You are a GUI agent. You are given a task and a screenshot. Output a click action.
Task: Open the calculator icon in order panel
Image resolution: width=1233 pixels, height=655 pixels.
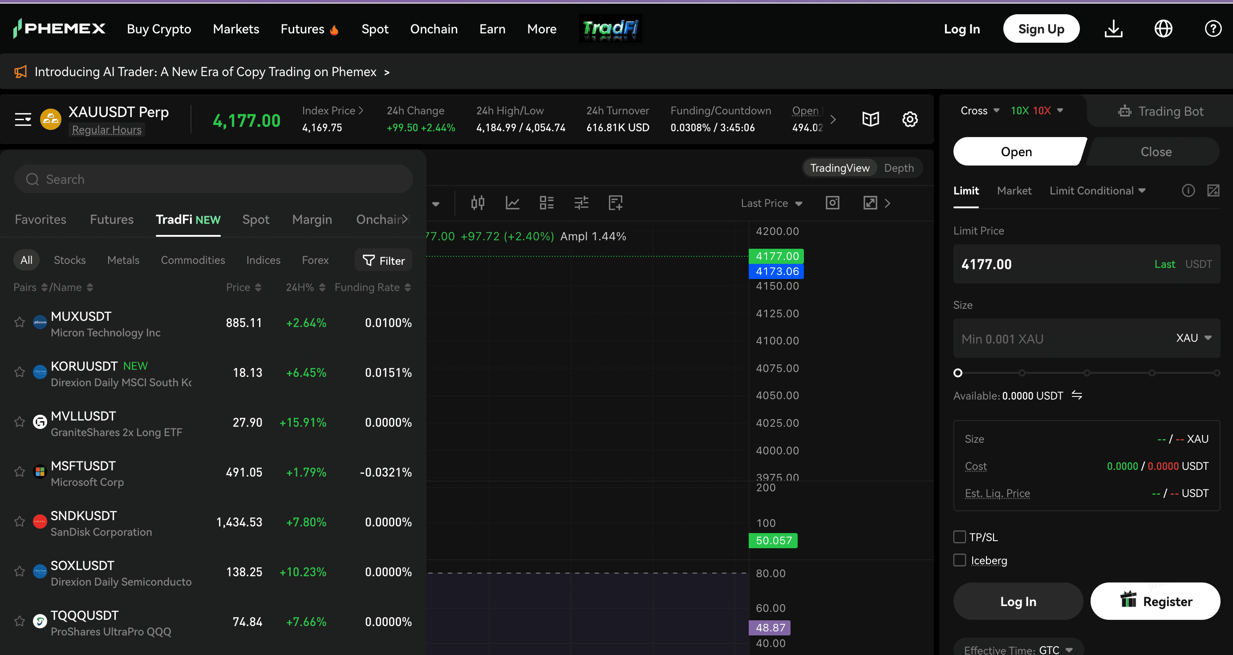[1213, 191]
